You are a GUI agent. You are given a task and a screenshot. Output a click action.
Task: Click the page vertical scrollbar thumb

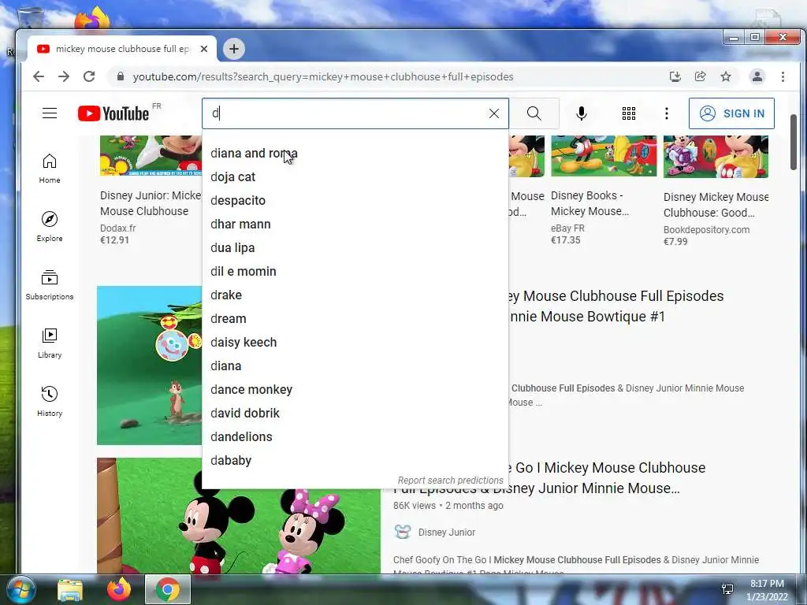pyautogui.click(x=794, y=143)
